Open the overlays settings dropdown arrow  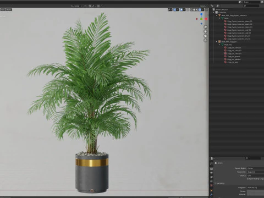click(184, 10)
